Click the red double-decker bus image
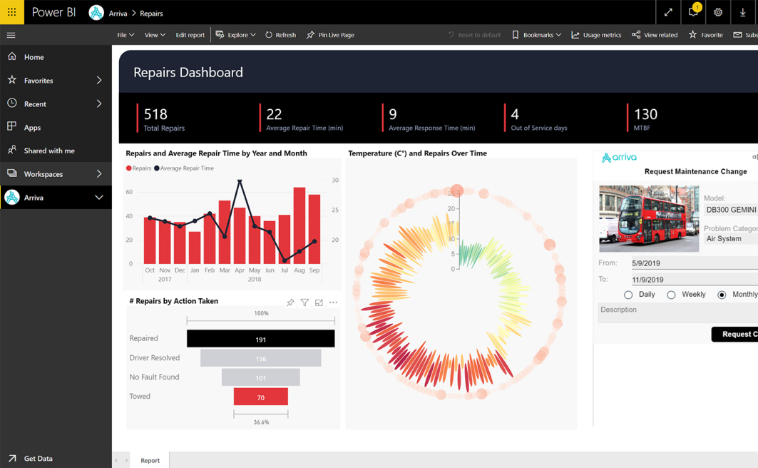Viewport: 758px width, 468px height. pos(649,218)
